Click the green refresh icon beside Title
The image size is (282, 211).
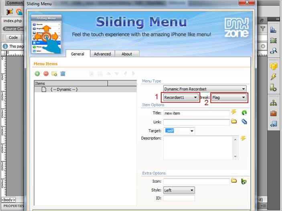pos(244,113)
